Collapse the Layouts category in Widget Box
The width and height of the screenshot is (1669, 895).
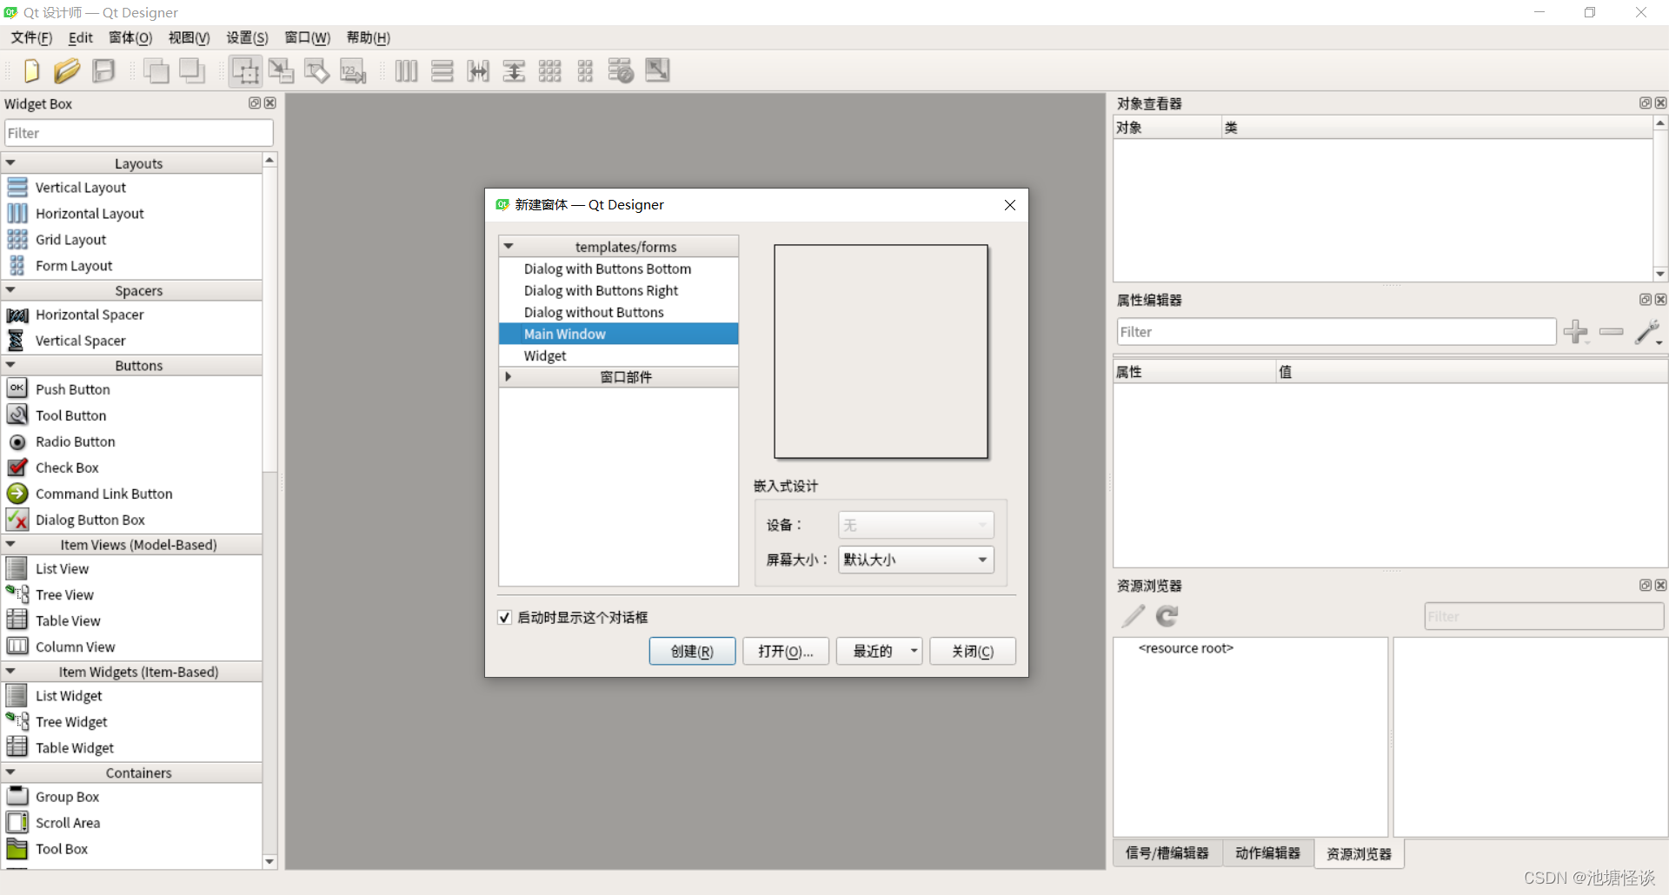click(x=10, y=162)
